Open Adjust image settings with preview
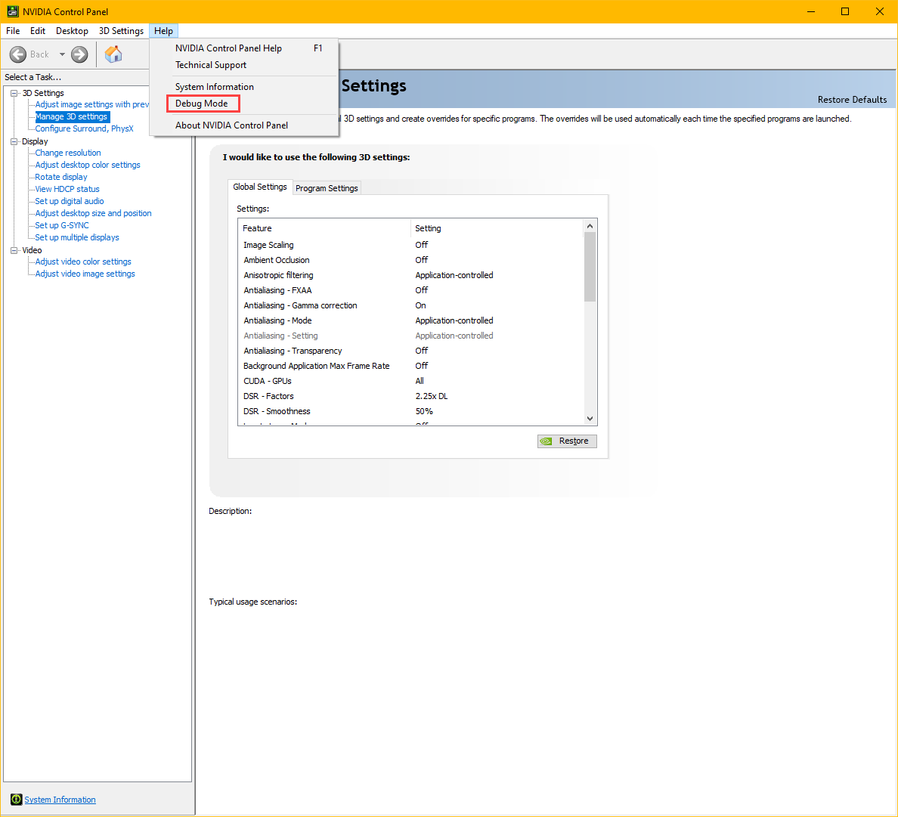 [x=91, y=104]
